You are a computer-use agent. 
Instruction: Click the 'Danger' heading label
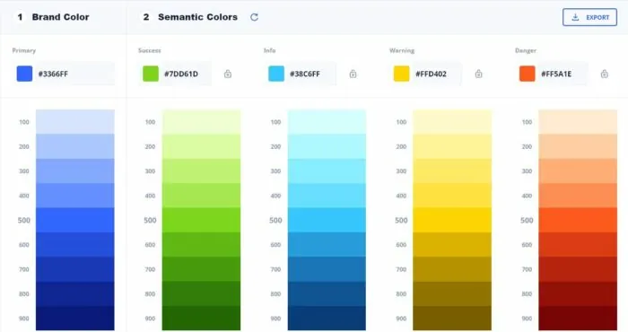[526, 50]
